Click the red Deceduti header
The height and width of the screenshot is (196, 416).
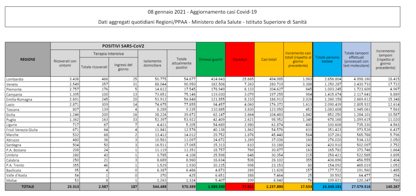click(240, 59)
